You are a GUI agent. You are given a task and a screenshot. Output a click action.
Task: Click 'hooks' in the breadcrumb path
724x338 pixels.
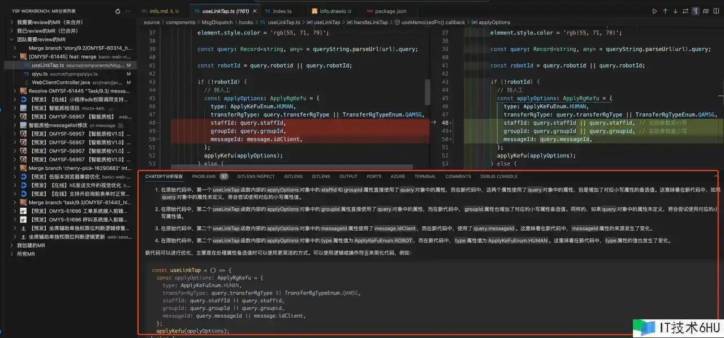tap(245, 23)
